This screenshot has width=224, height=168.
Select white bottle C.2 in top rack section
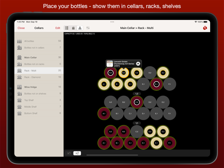(137, 73)
